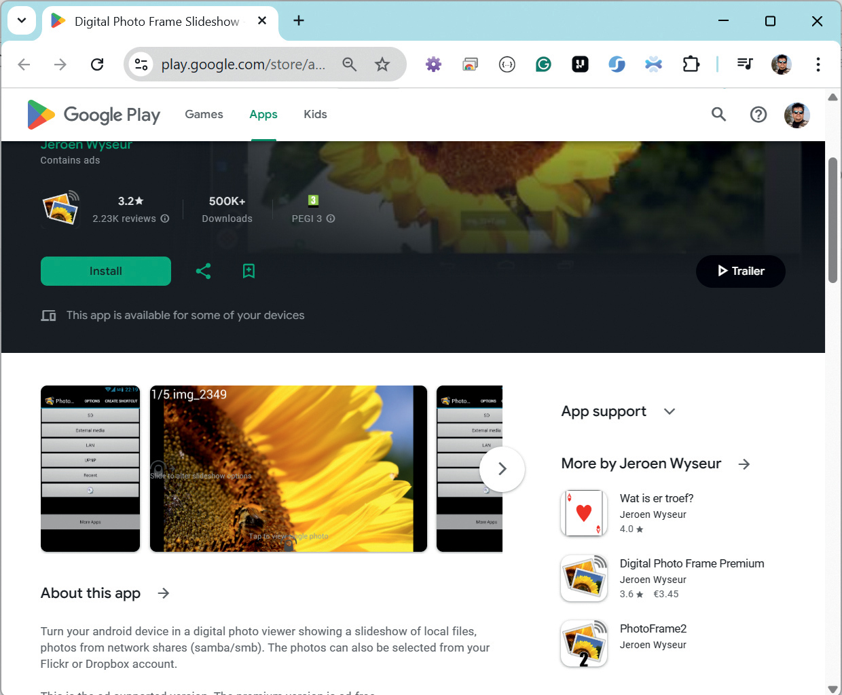
Task: Open Google Play help center icon
Action: (x=758, y=115)
